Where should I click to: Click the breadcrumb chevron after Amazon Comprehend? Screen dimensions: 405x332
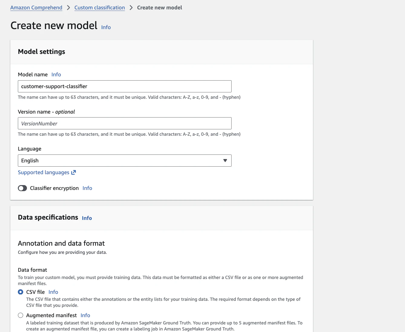pyautogui.click(x=68, y=8)
